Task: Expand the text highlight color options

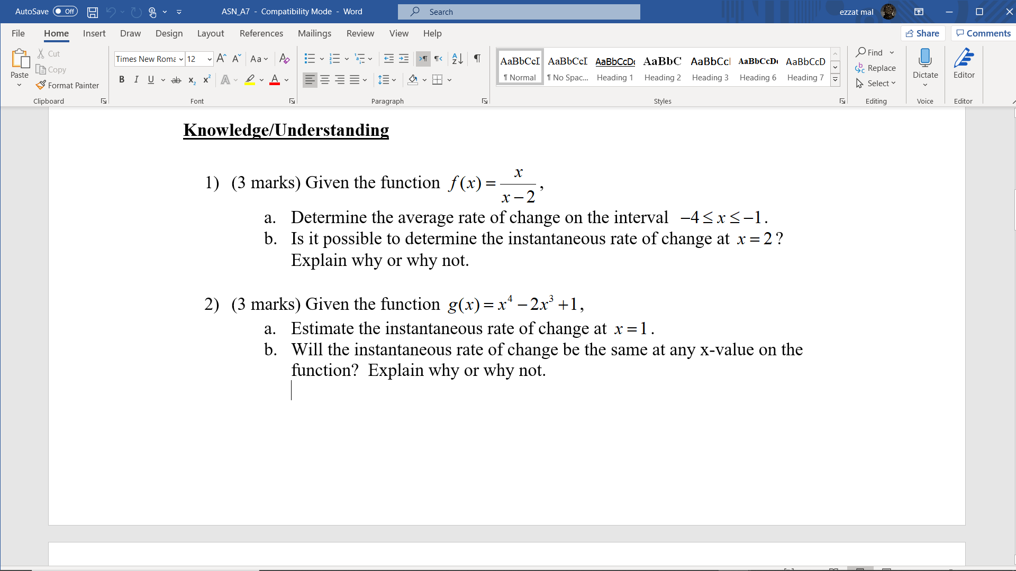Action: [x=261, y=80]
